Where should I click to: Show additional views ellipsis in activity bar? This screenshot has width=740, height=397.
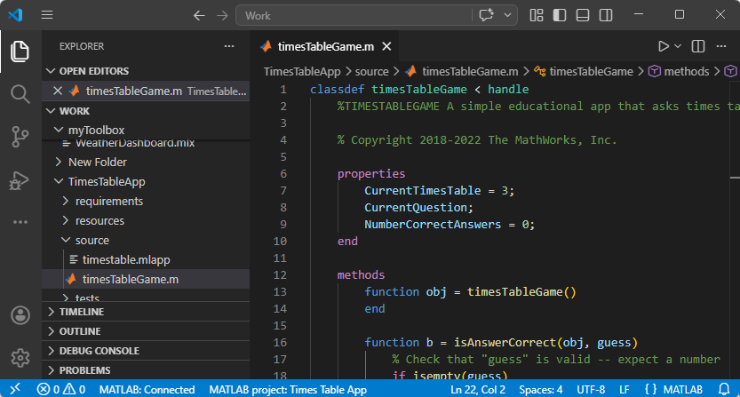coord(20,222)
